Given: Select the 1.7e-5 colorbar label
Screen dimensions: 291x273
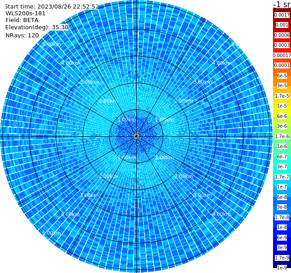Looking at the screenshot, I should 282,96.
